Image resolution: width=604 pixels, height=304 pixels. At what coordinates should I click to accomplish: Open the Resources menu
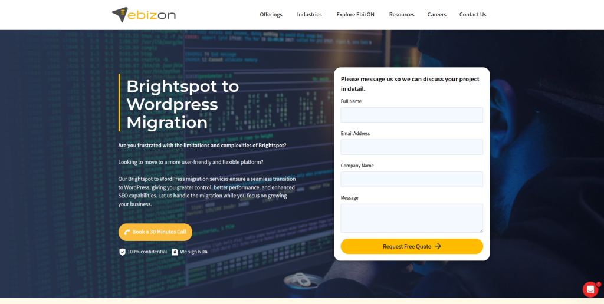pyautogui.click(x=402, y=15)
